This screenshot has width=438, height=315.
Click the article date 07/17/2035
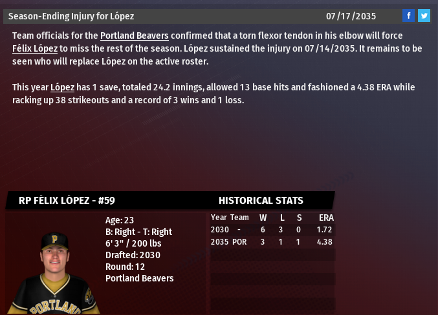pyautogui.click(x=351, y=16)
